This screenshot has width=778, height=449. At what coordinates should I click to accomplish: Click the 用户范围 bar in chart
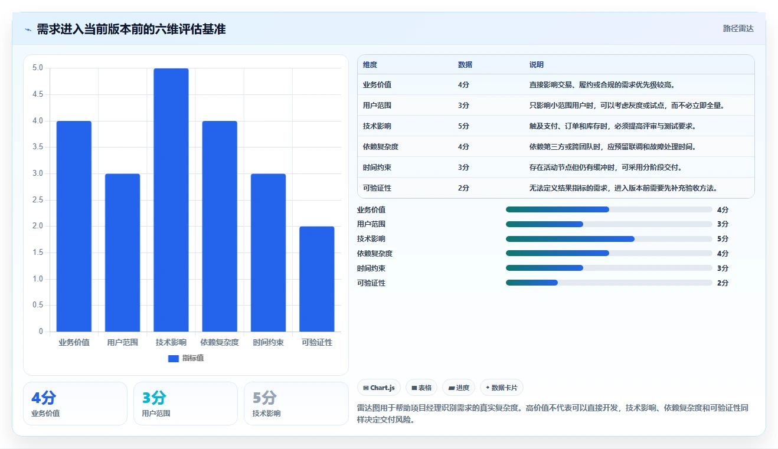coord(122,253)
